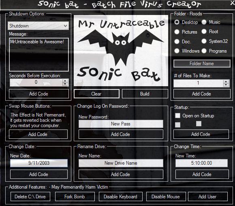Screen dimensions: 235x206
Task: Decrease the number of files to make
Action: 226,85
